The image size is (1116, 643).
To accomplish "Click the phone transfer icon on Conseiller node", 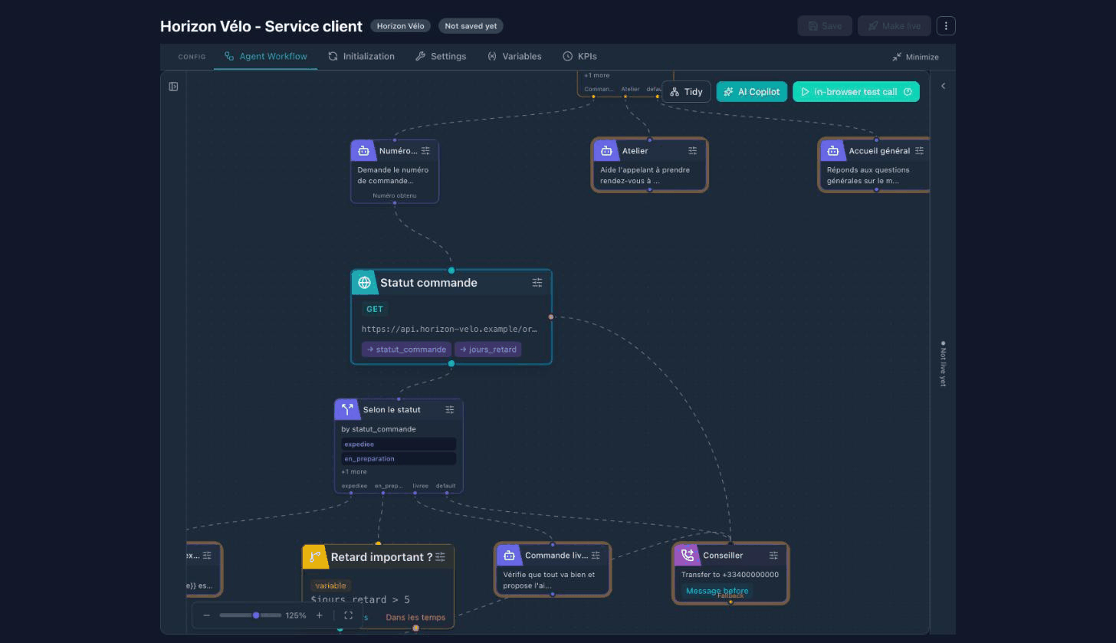I will click(687, 555).
